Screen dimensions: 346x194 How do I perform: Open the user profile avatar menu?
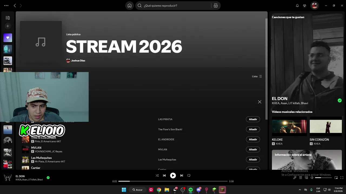(x=314, y=6)
